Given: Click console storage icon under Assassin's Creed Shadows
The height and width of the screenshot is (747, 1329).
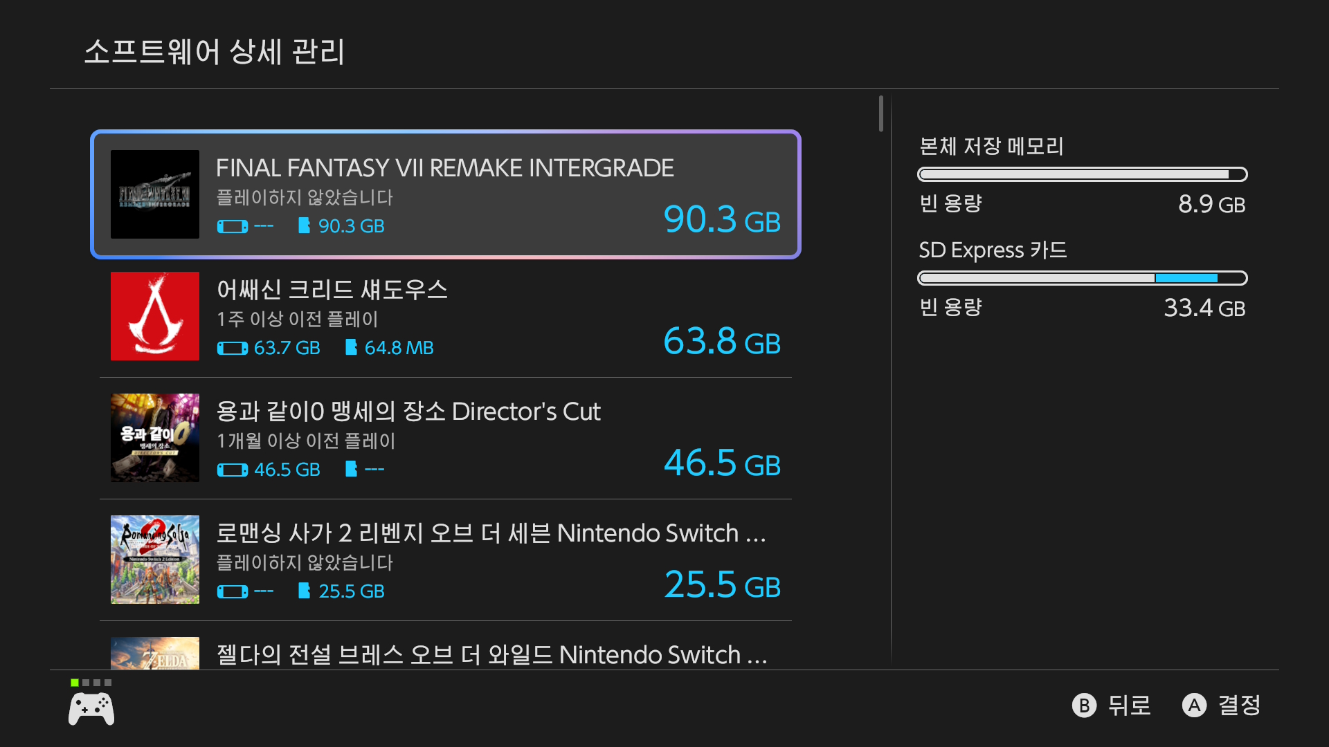Looking at the screenshot, I should 233,348.
